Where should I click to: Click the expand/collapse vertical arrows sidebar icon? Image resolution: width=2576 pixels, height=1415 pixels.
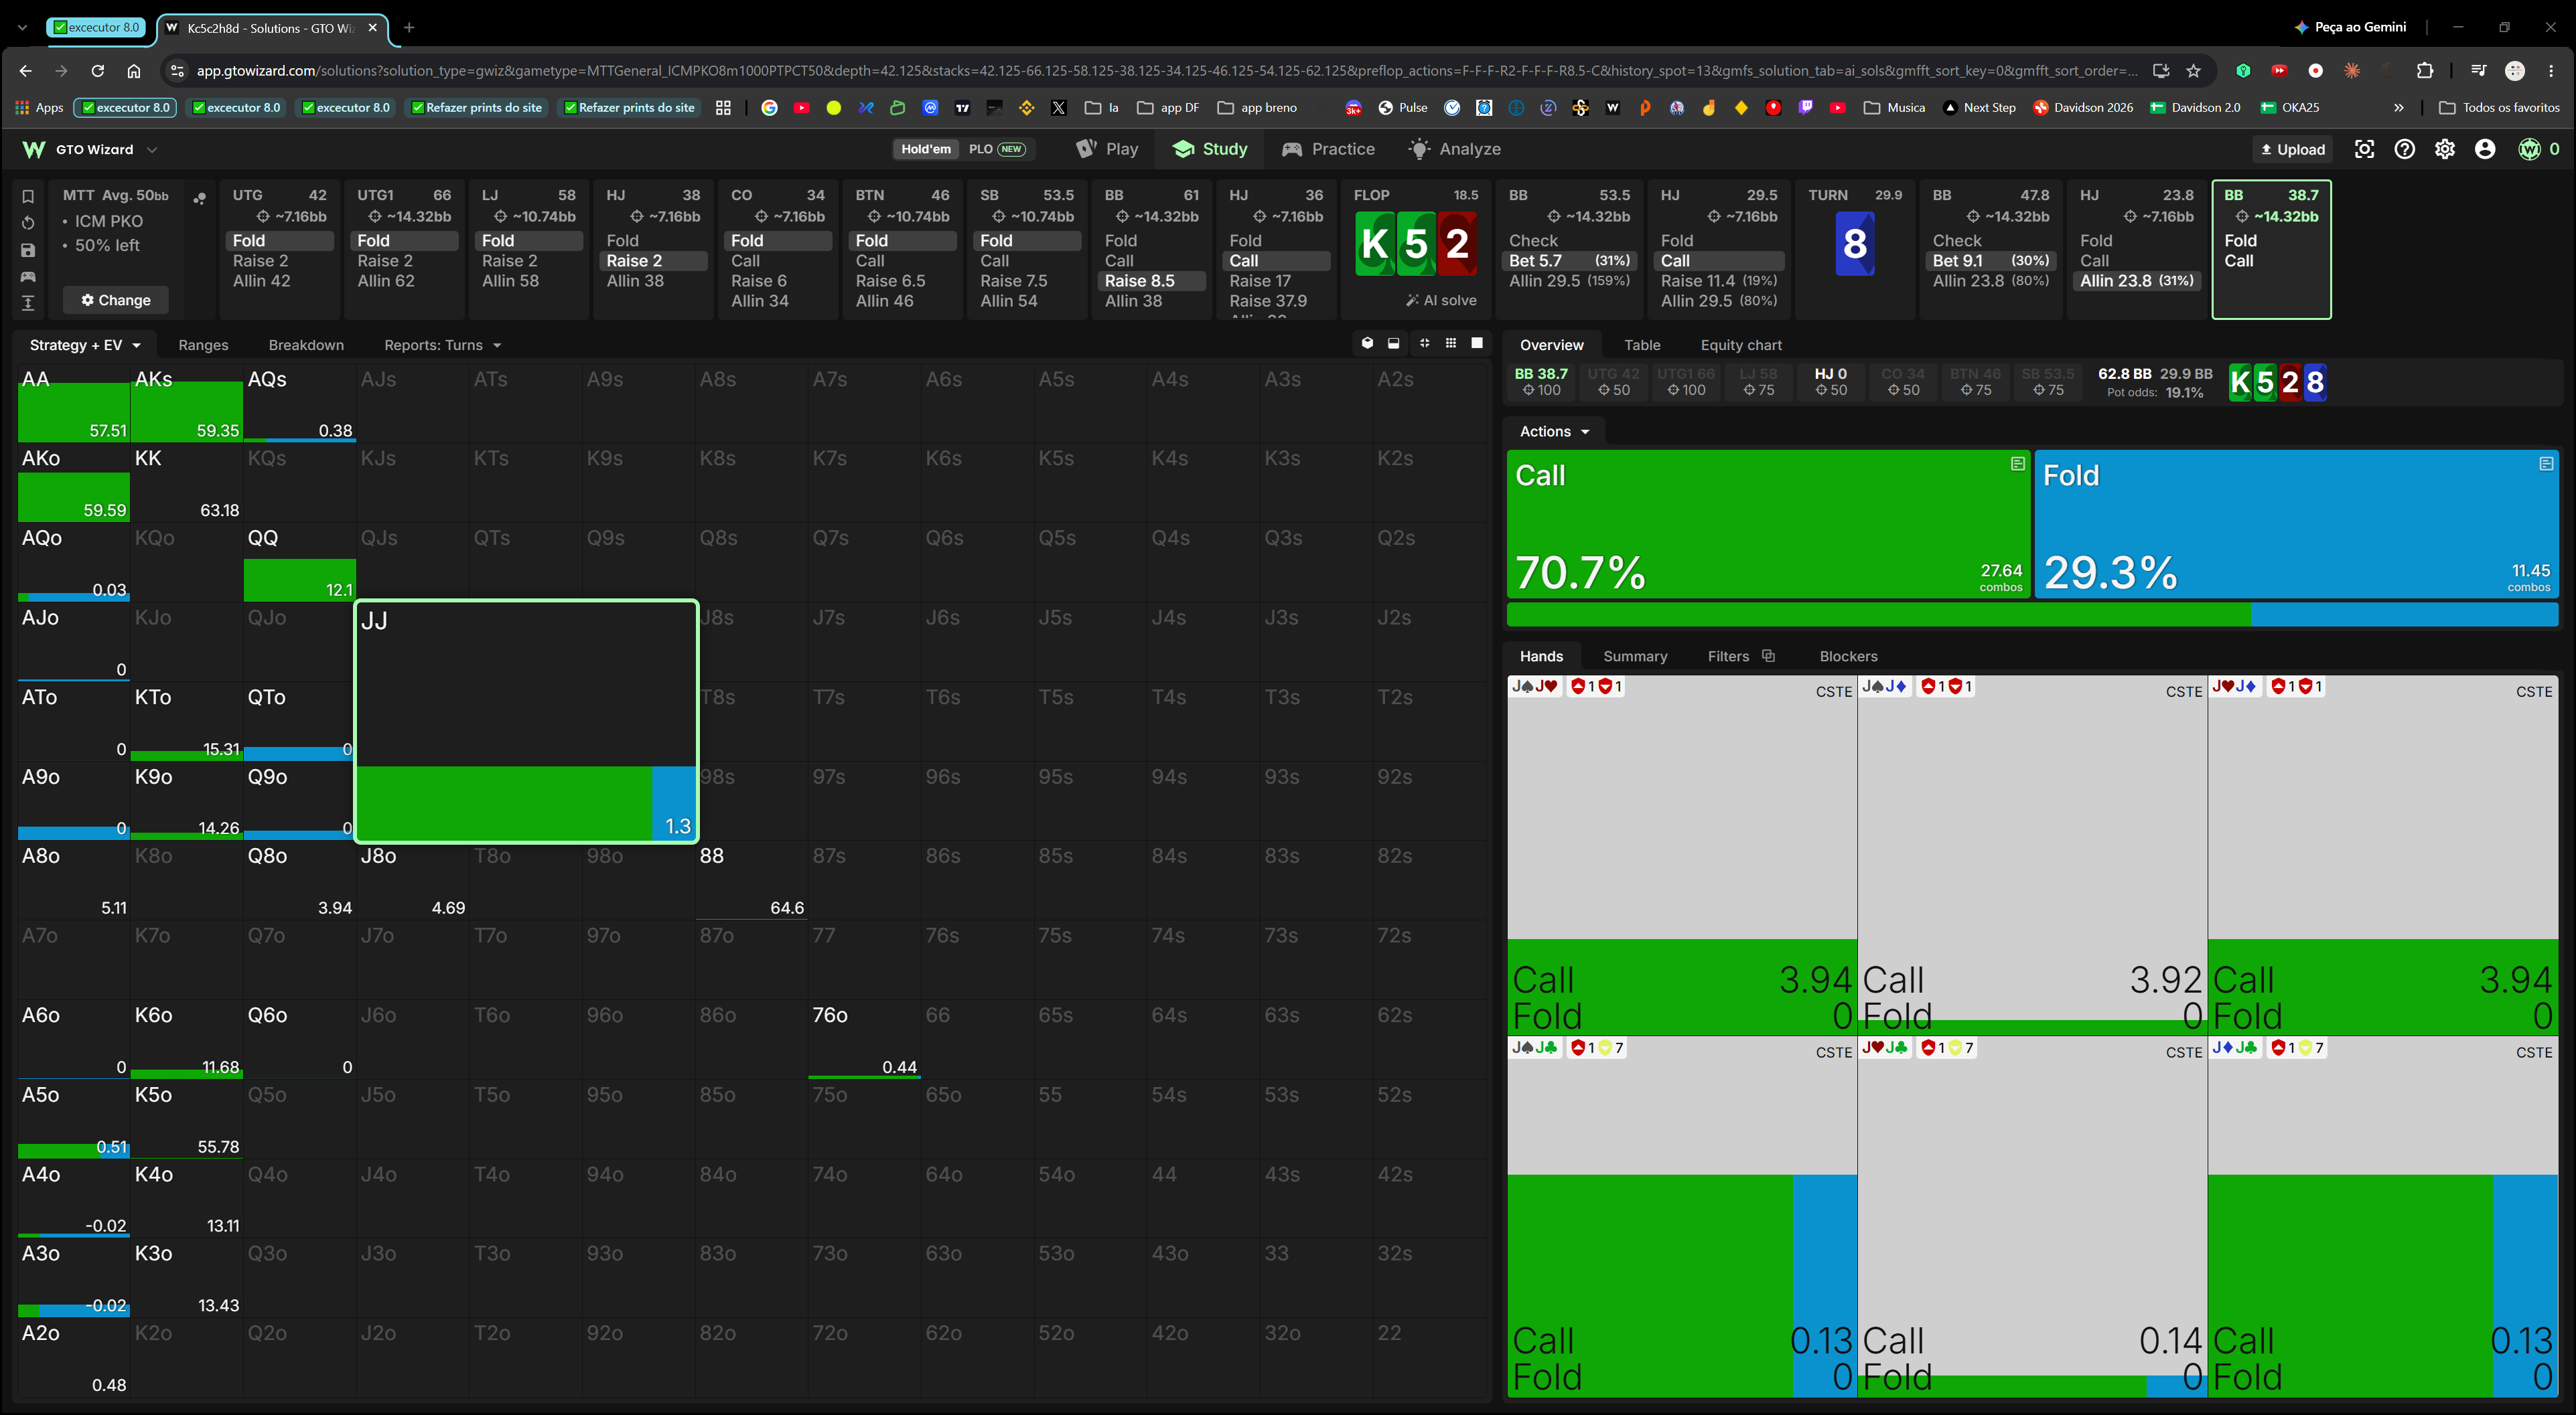click(x=28, y=303)
